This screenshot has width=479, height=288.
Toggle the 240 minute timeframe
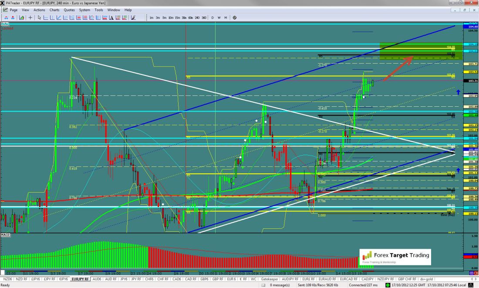197,18
